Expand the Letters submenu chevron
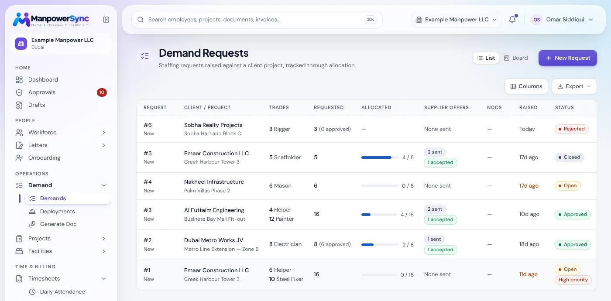This screenshot has width=611, height=301. click(x=104, y=145)
